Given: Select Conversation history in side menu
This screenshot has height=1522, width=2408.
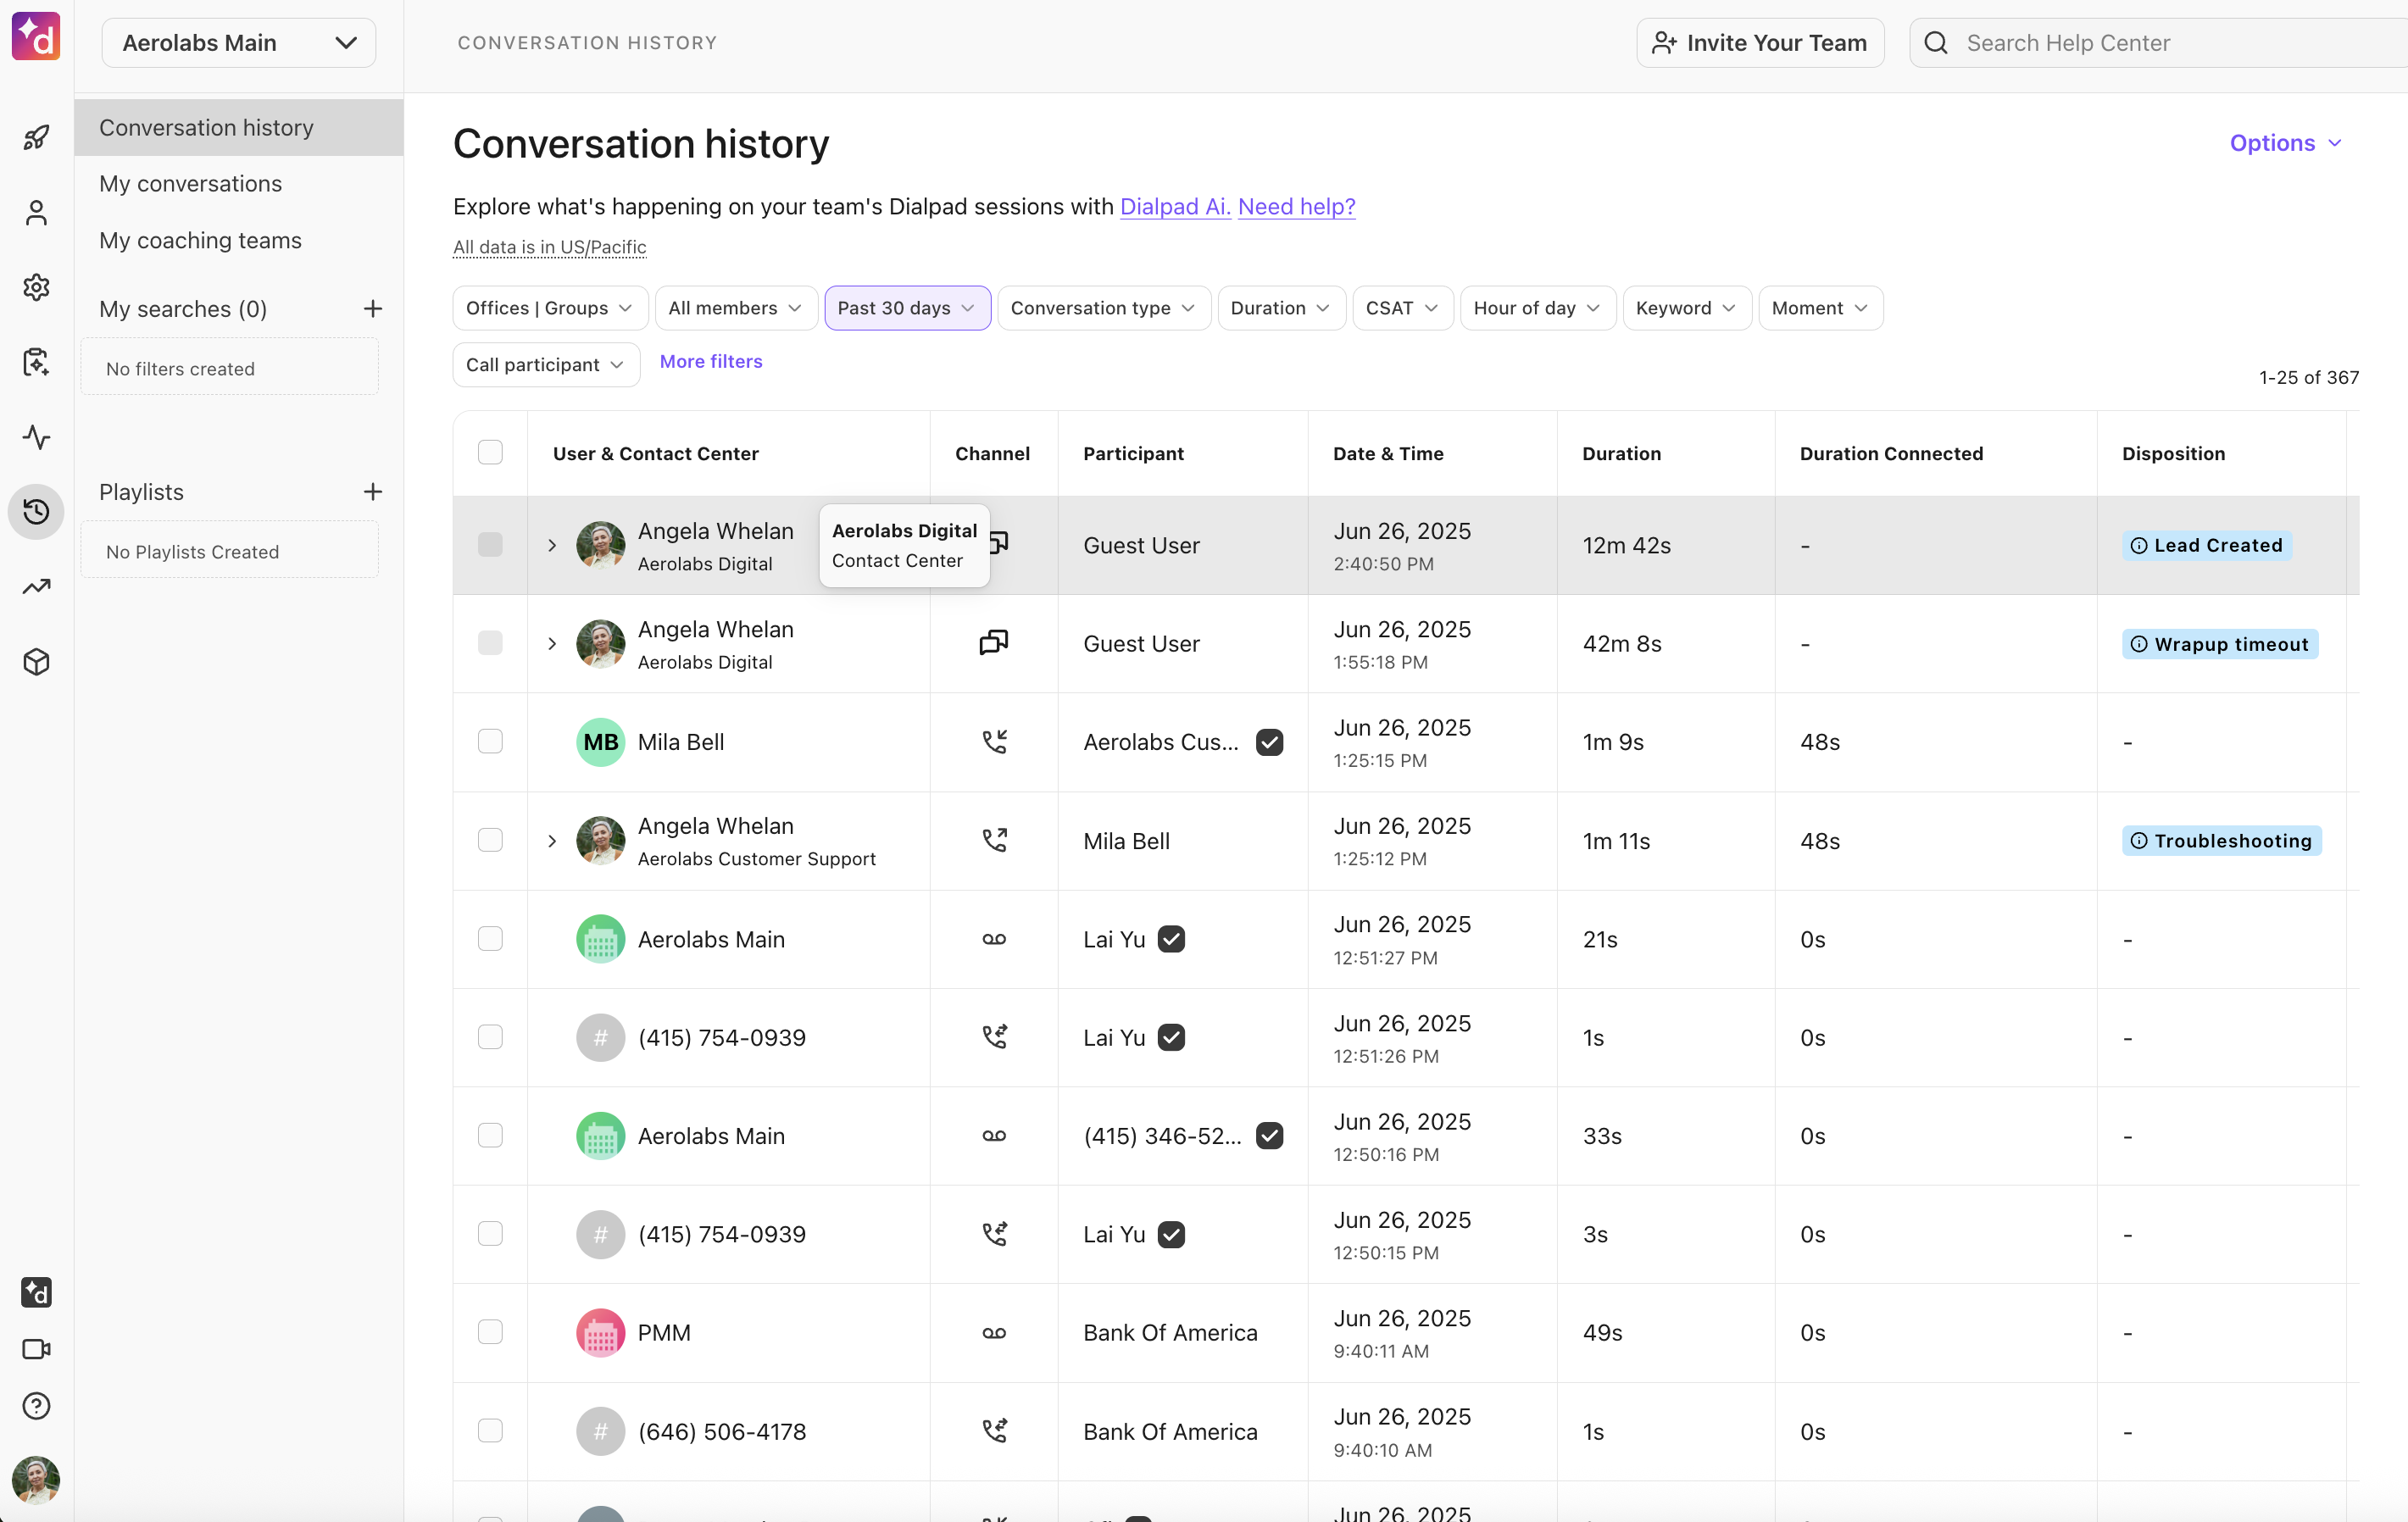Looking at the screenshot, I should tap(239, 127).
